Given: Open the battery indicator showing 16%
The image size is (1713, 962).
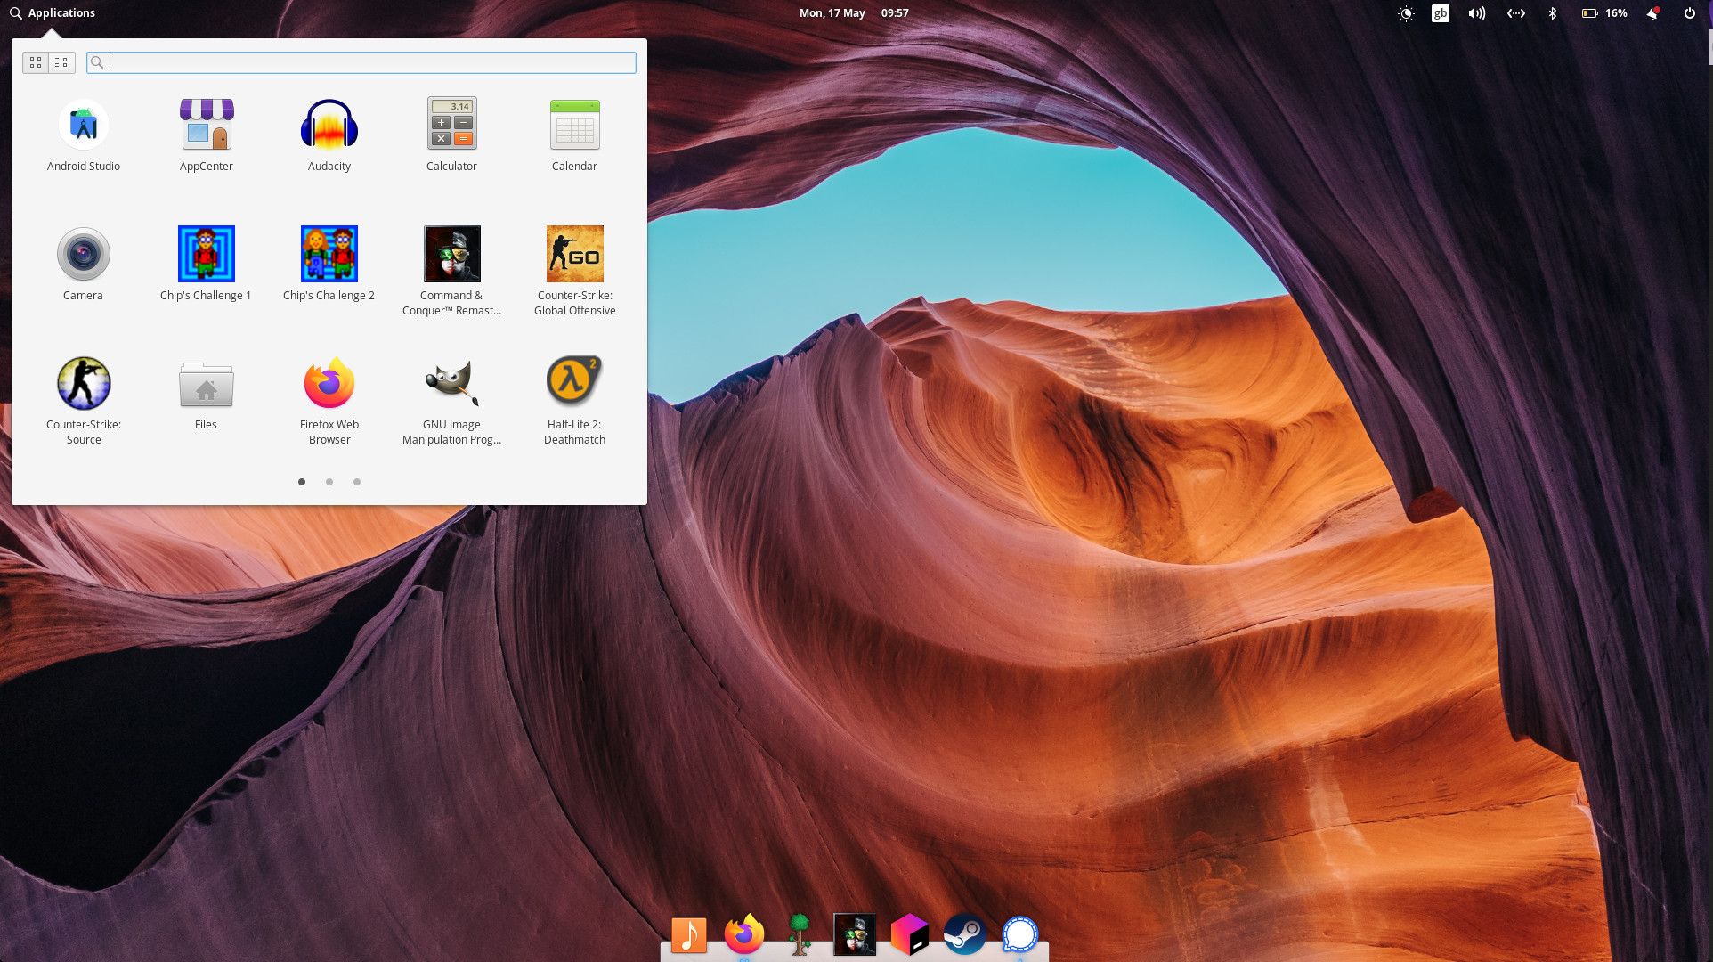Looking at the screenshot, I should pos(1604,13).
